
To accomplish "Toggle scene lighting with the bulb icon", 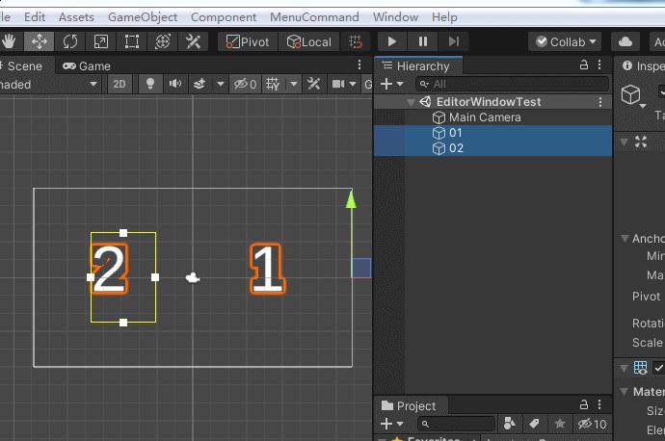I will 149,84.
